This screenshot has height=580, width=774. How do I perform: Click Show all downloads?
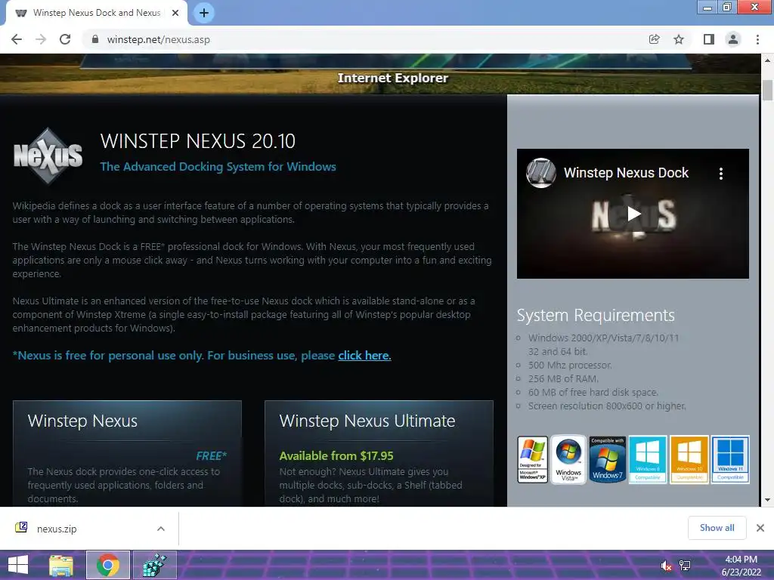(x=717, y=528)
